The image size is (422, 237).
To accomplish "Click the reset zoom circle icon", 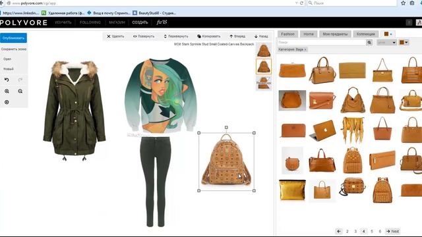I will [x=7, y=102].
